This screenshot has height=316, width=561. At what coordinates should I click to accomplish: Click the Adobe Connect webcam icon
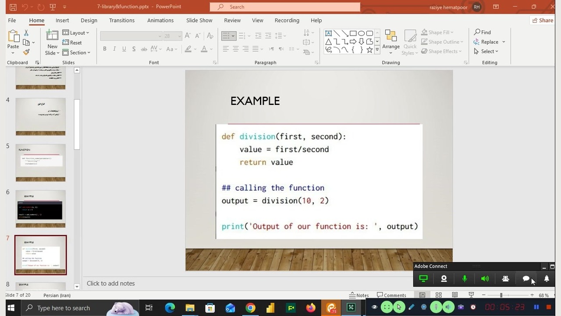coord(444,279)
